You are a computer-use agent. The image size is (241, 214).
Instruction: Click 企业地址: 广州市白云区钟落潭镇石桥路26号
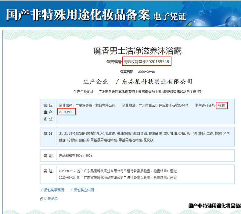tap(155, 105)
